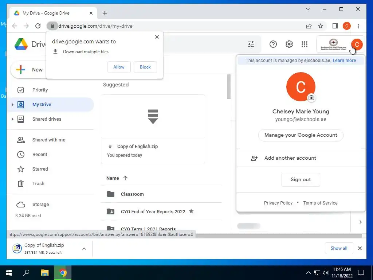
Task: Click the vertical scrollbar of file list
Action: pos(229,86)
